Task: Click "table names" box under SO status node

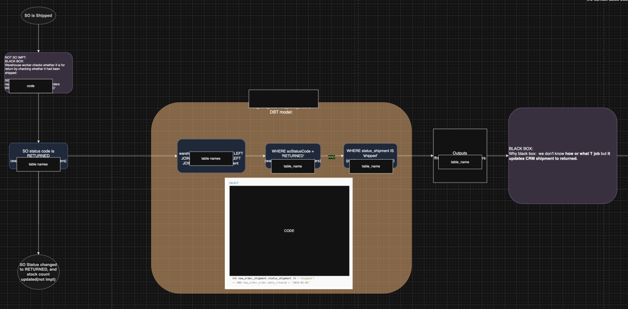Action: 38,164
